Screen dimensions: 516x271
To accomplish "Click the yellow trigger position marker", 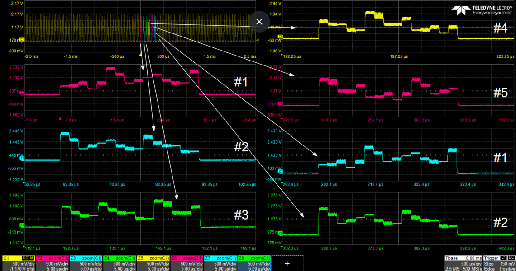I will pos(140,55).
